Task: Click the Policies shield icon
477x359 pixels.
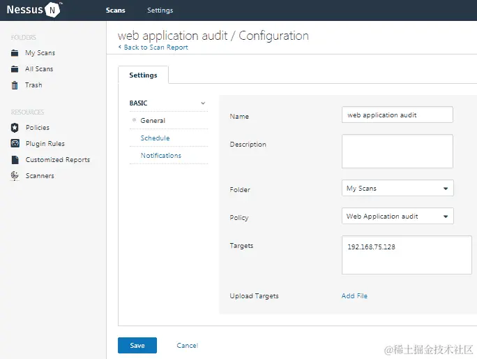Action: click(x=15, y=128)
